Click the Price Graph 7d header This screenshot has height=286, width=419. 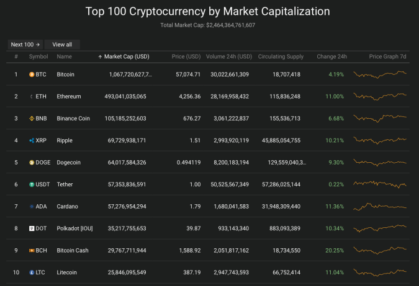[x=387, y=56]
